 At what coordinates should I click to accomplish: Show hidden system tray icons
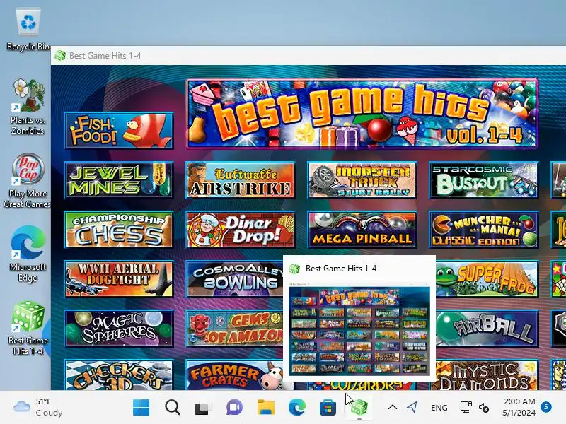[393, 408]
